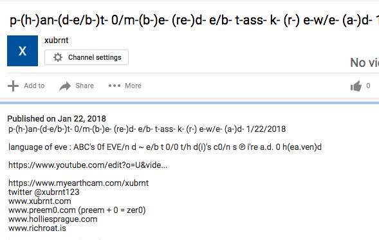Open the Channel settings button
The image size is (379, 240).
(86, 57)
